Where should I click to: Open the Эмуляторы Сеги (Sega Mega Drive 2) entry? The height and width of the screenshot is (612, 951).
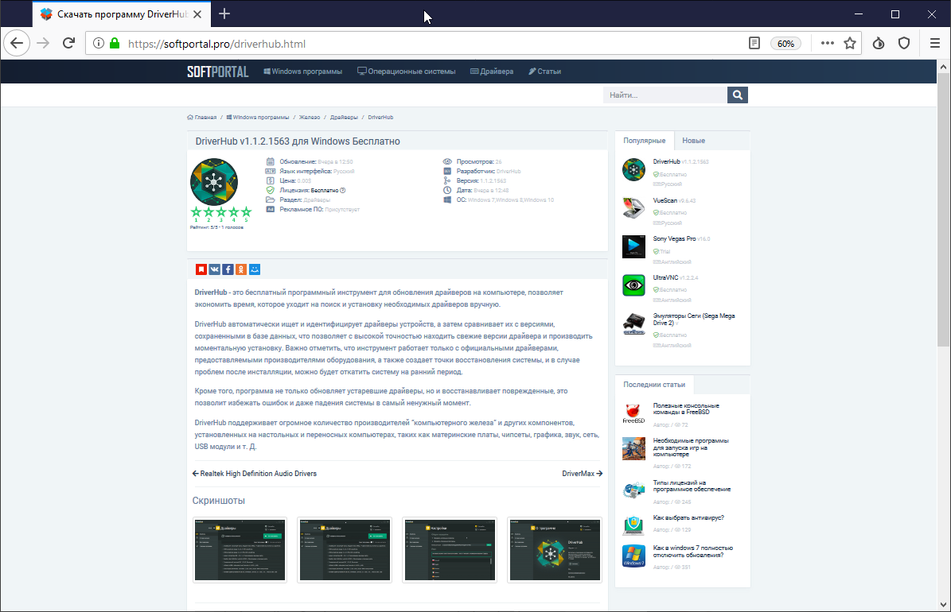693,320
